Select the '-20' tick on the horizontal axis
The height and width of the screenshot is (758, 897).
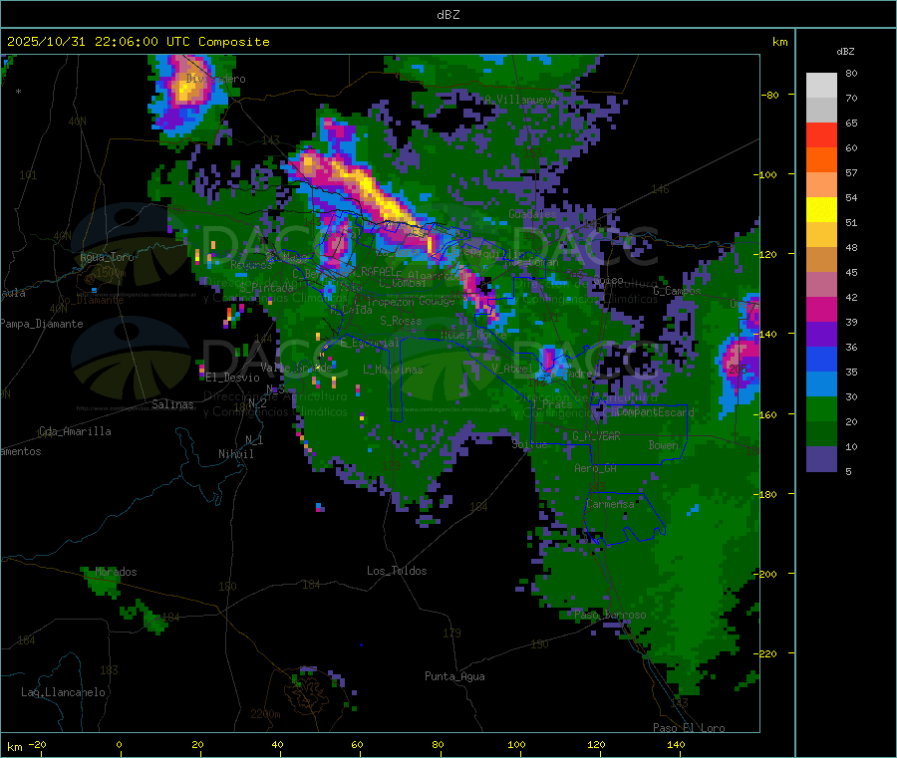point(38,744)
